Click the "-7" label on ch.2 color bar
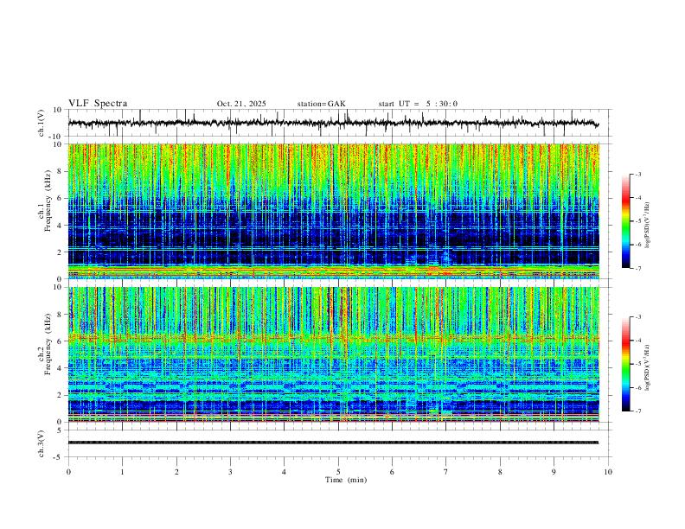The width and height of the screenshot is (685, 529). point(637,411)
